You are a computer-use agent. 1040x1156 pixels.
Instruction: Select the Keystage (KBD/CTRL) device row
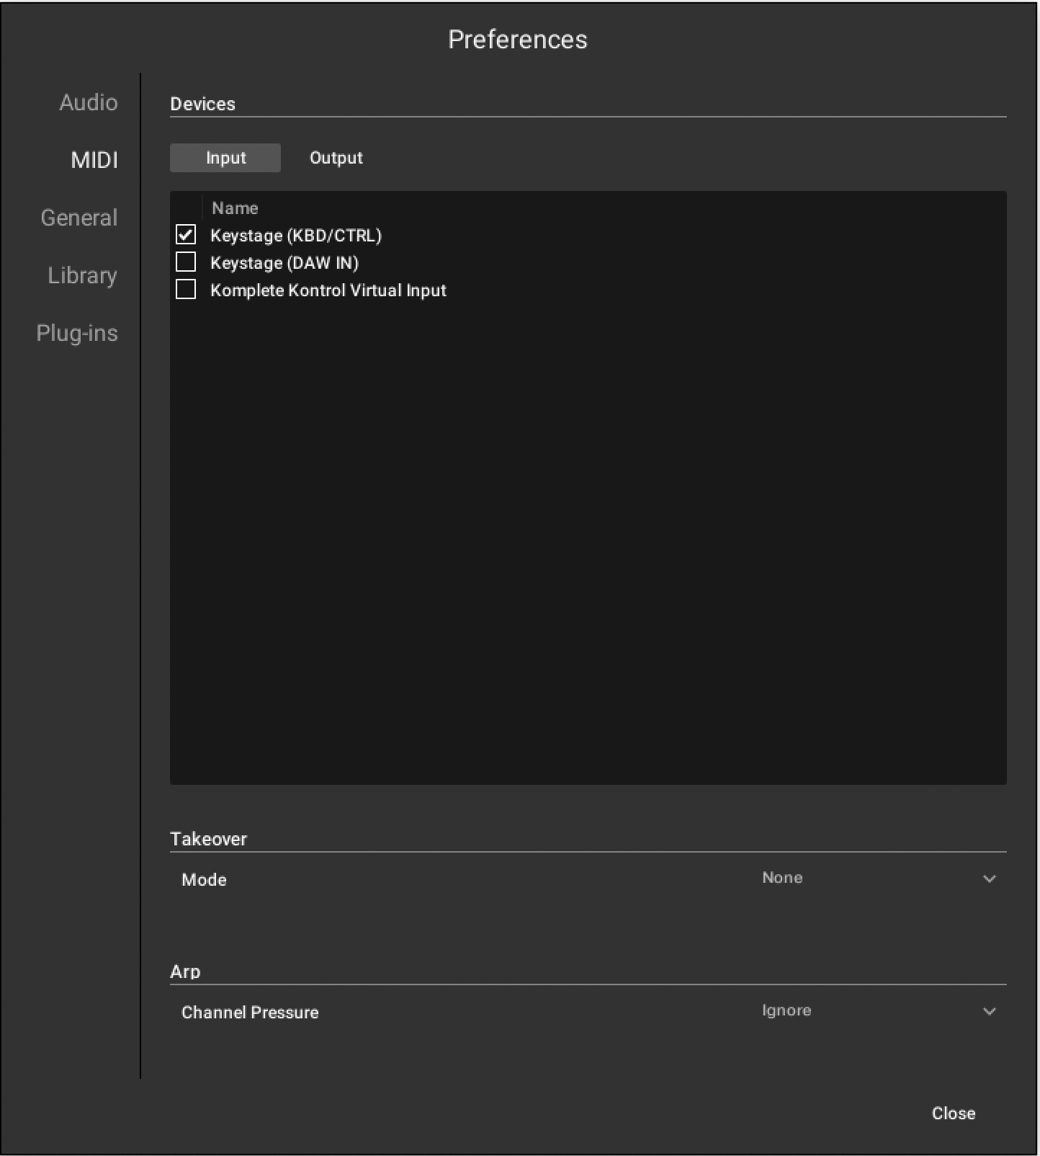pos(588,235)
